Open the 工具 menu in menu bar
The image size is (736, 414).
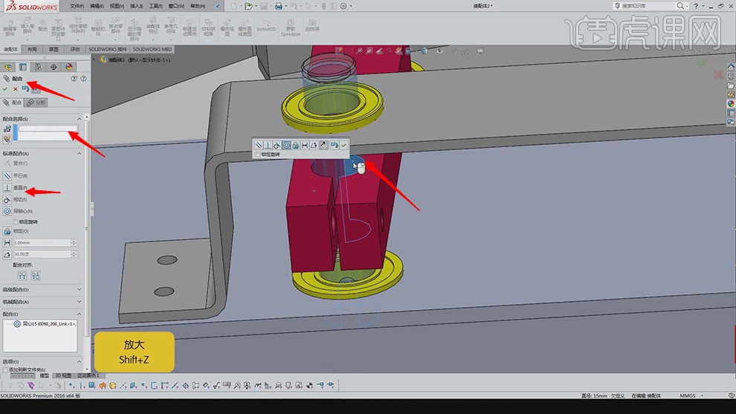coord(155,6)
